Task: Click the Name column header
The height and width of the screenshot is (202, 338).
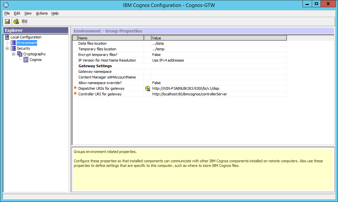Action: [110, 38]
